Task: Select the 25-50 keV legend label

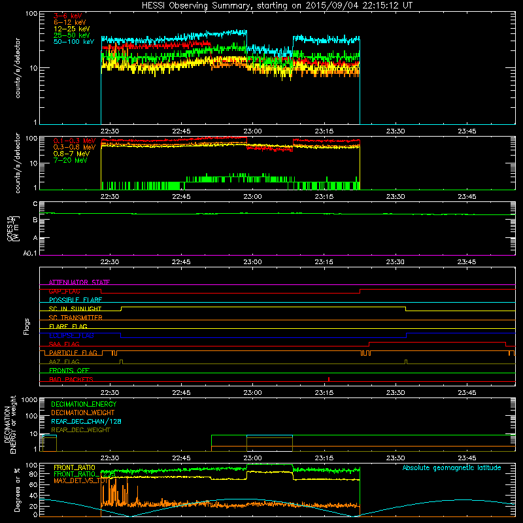Action: (71, 35)
